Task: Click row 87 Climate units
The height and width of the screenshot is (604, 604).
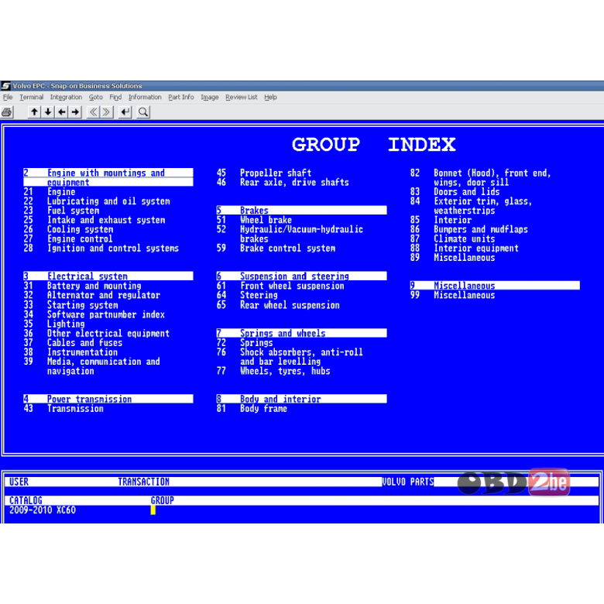Action: point(453,239)
